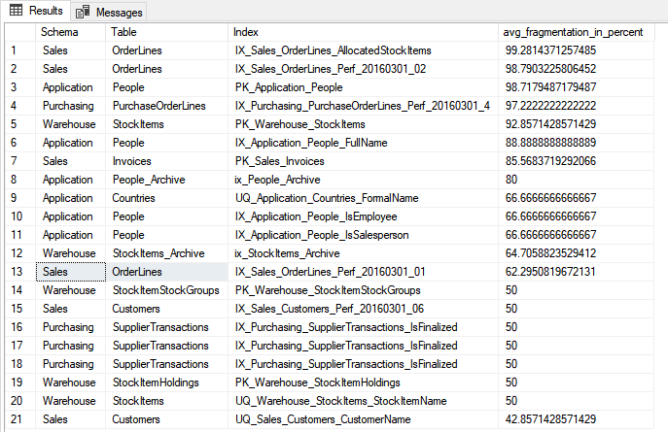Image resolution: width=668 pixels, height=432 pixels.
Task: Open the Messages tab
Action: tap(109, 12)
